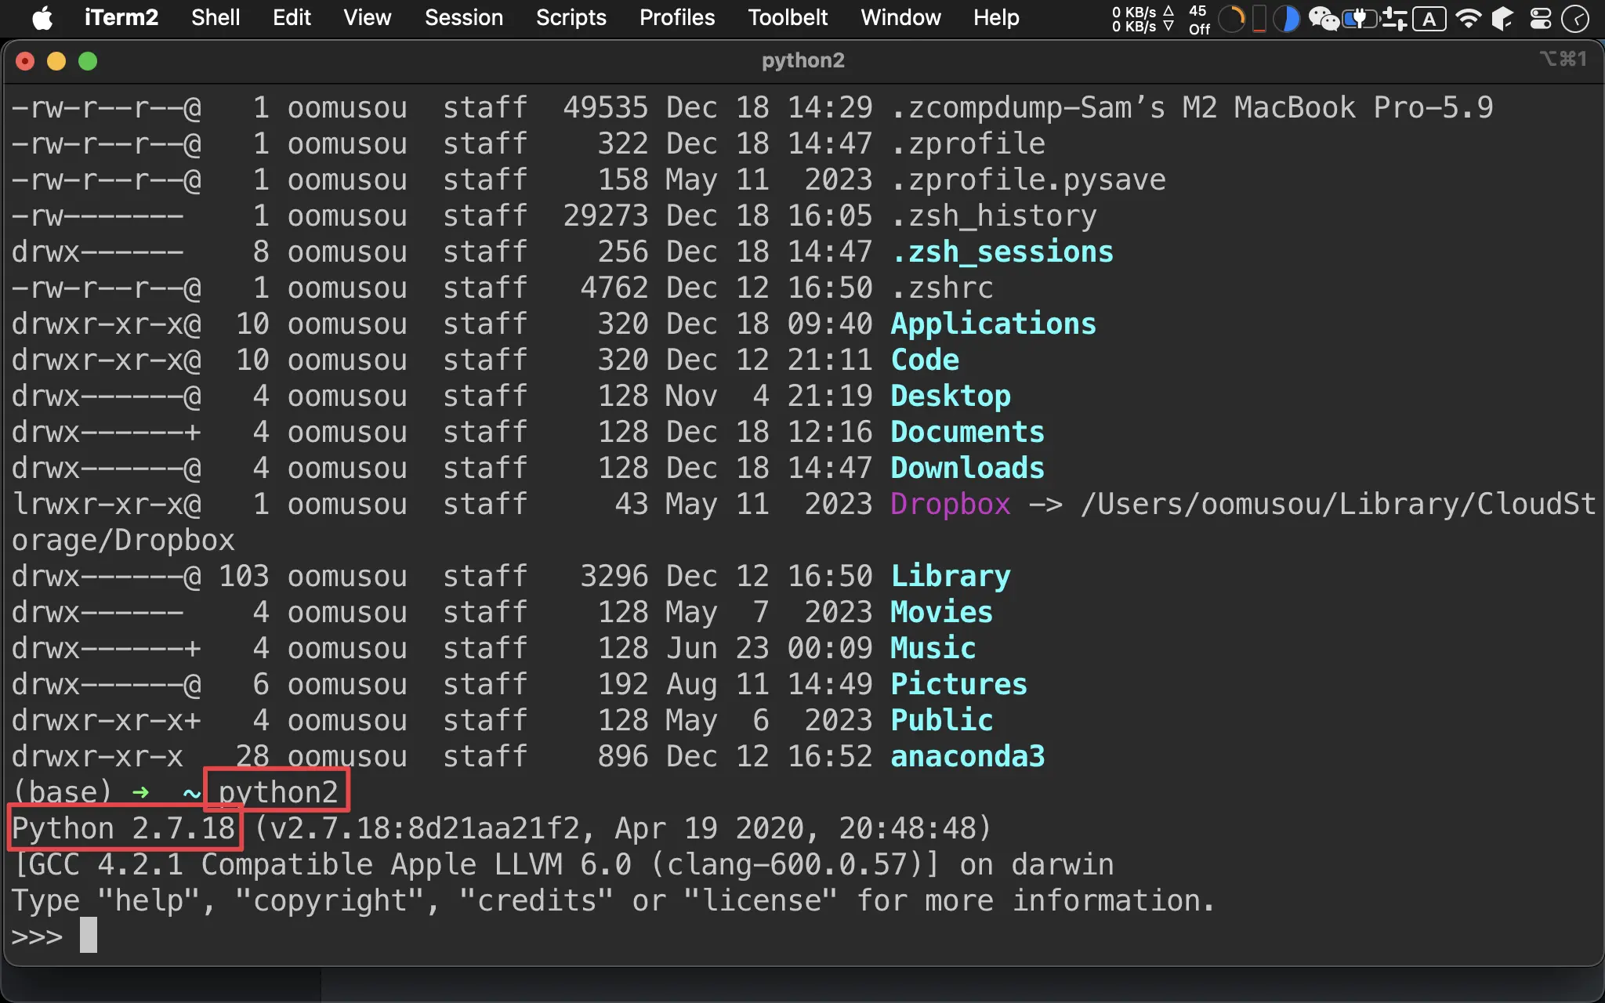Open the Toolbelt menu

pyautogui.click(x=788, y=17)
